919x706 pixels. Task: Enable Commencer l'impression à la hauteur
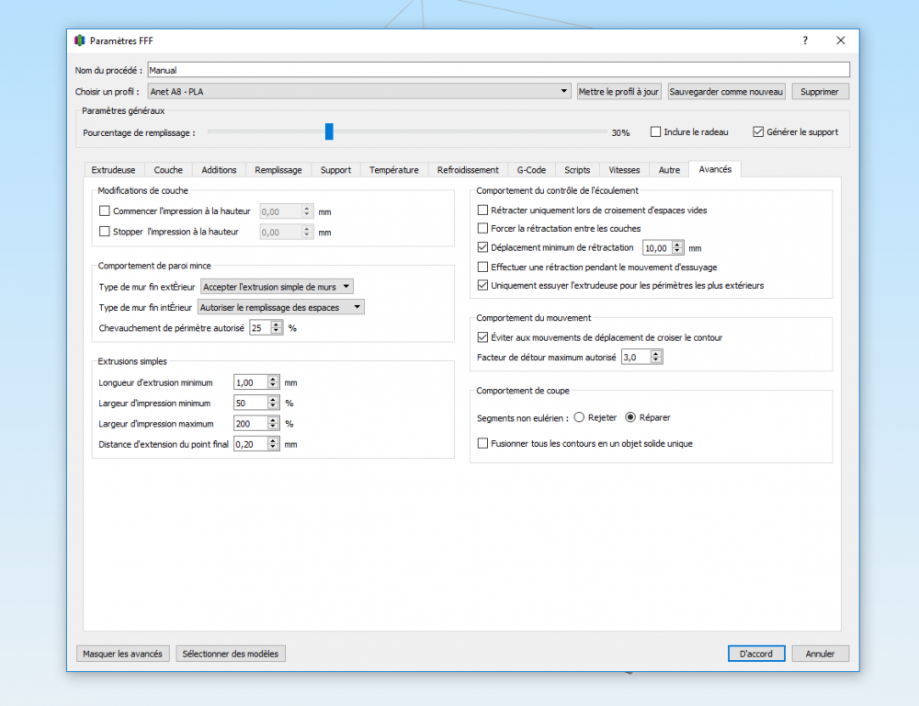click(105, 211)
